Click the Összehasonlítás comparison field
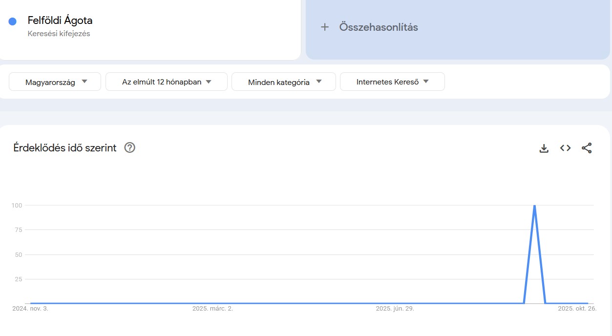Viewport: 612px width, 336px height. point(379,27)
